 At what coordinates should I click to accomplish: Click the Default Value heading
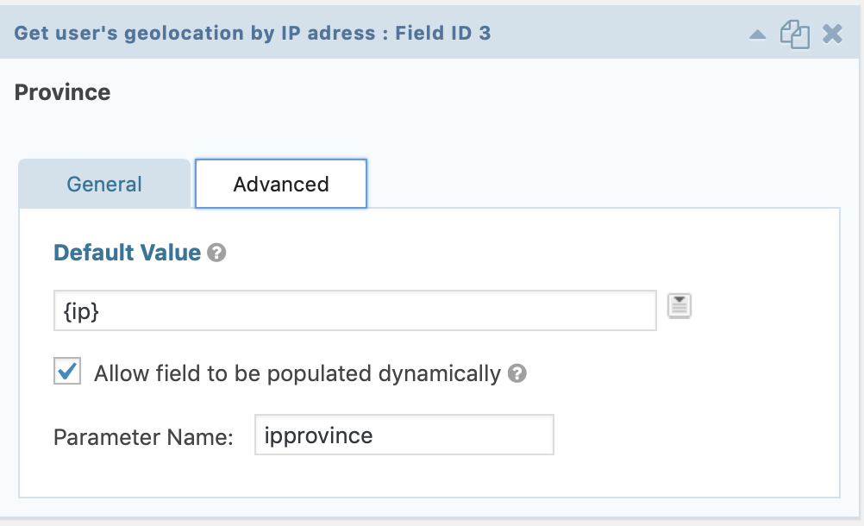click(x=128, y=253)
